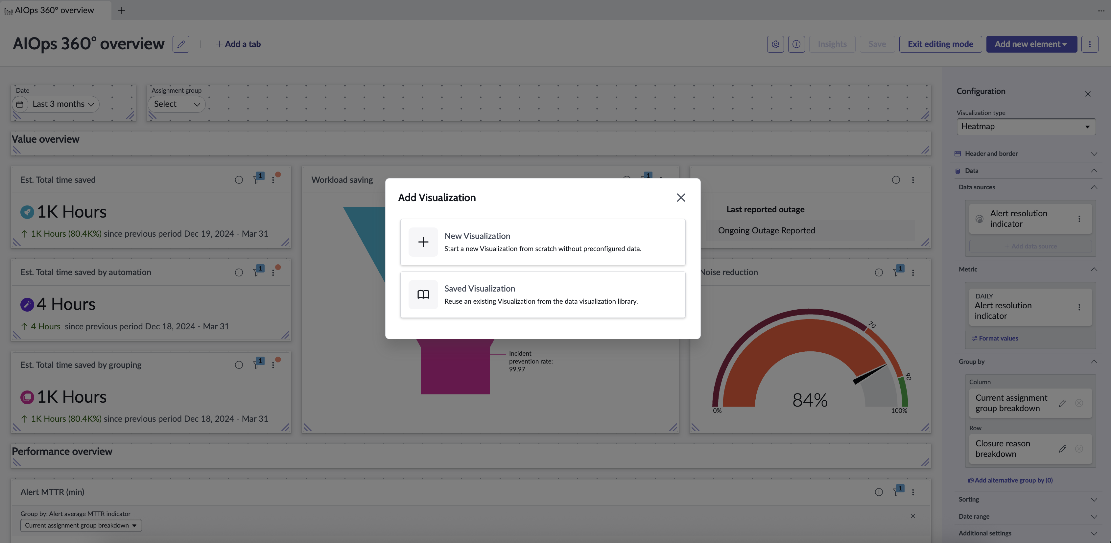This screenshot has width=1111, height=543.
Task: Show info for time saved by grouping
Action: point(239,365)
